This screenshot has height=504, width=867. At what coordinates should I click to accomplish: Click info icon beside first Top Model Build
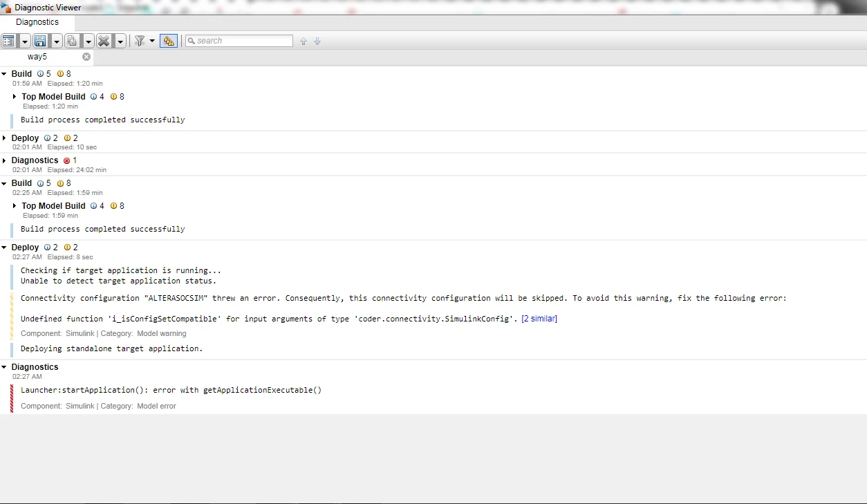(93, 97)
